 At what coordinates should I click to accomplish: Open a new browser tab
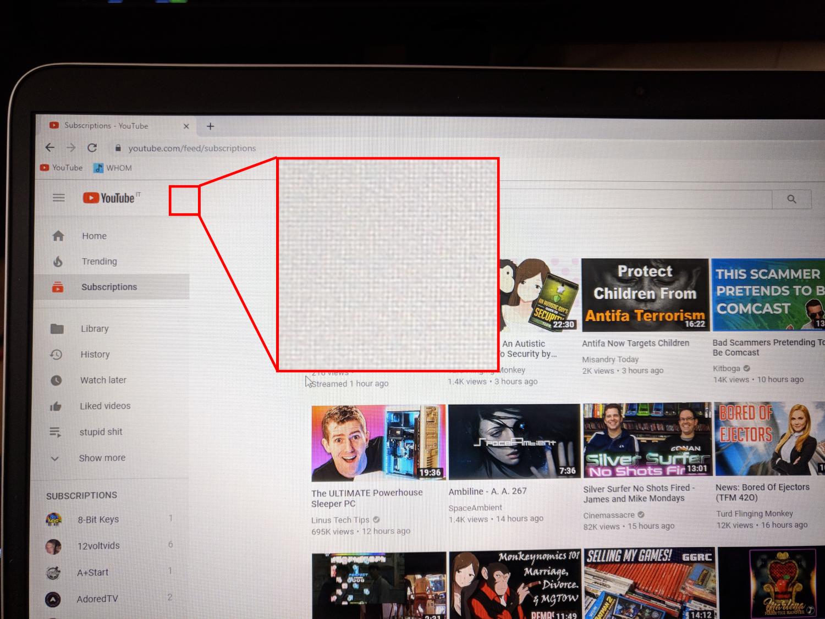(210, 126)
